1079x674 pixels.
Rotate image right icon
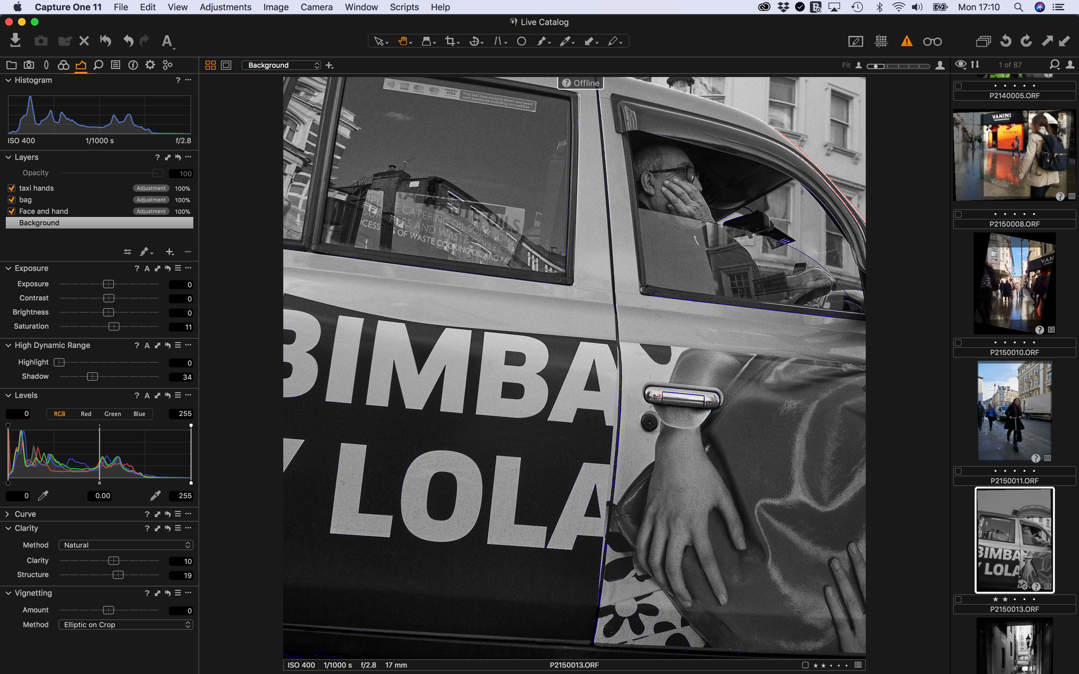[x=1026, y=41]
